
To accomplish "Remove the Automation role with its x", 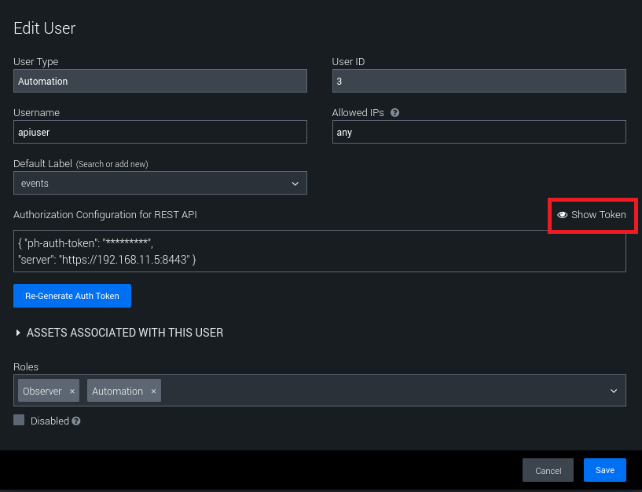I will [x=153, y=391].
